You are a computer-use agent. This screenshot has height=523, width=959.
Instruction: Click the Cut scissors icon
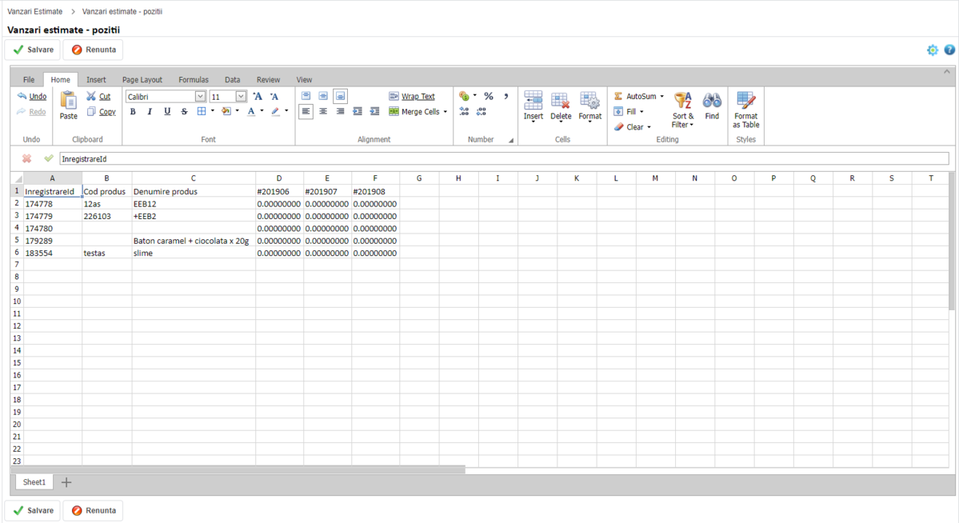click(x=91, y=96)
